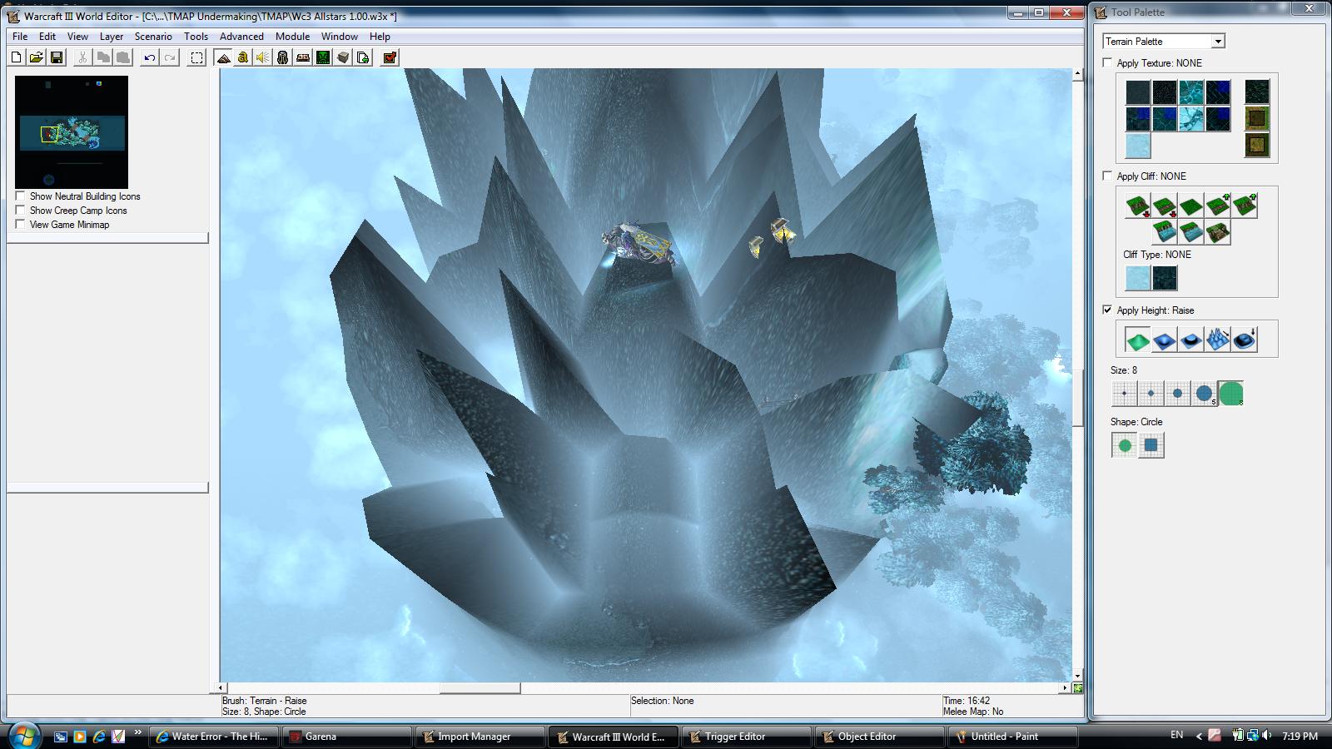Open the File menu
The image size is (1332, 749).
(20, 37)
